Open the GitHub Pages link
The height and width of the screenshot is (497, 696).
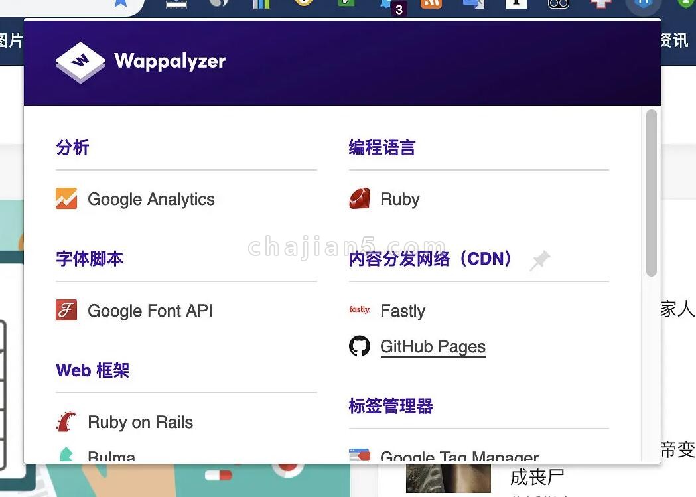point(433,346)
